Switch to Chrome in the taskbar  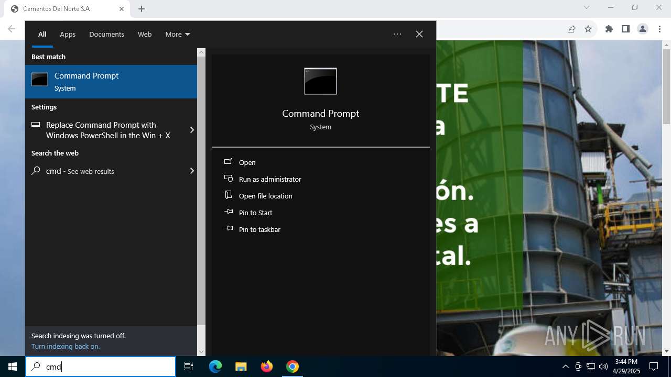[x=293, y=367]
